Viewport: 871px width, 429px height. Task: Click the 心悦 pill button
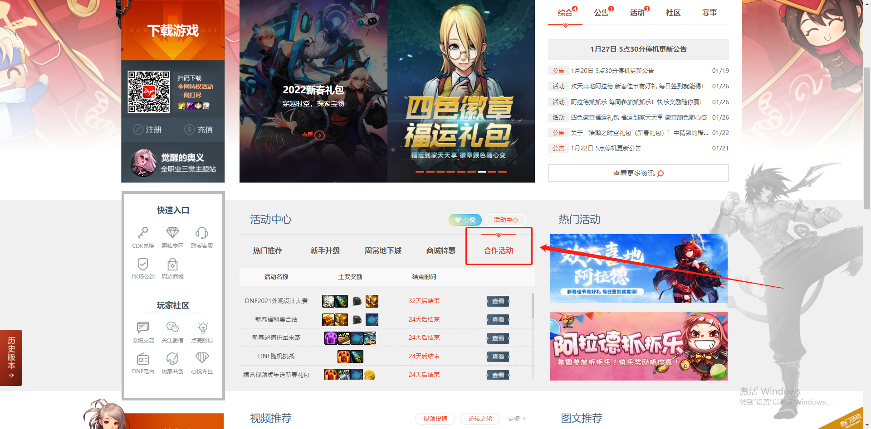click(x=465, y=220)
